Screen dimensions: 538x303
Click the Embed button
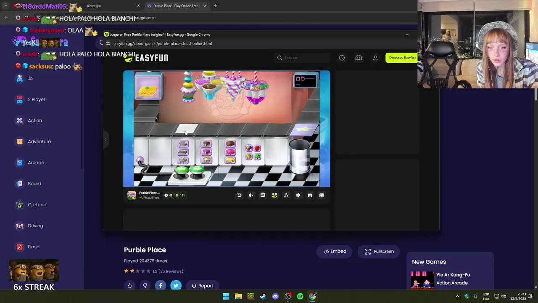[335, 251]
